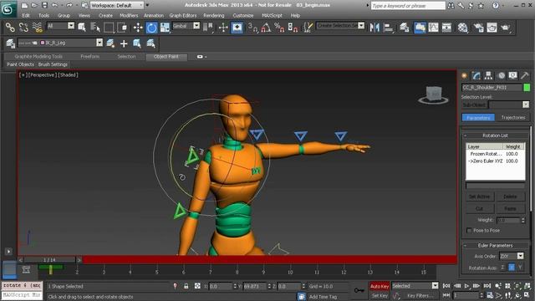535x301 pixels.
Task: Toggle Keyboard Shortcut Override icon
Action: [237, 27]
